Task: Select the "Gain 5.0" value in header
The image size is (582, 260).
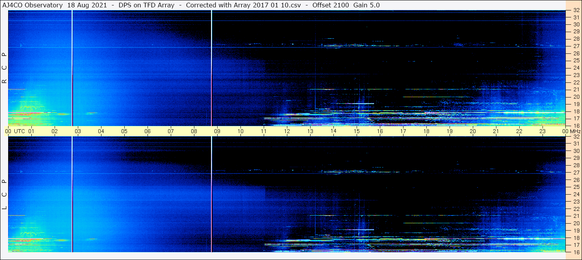Action: tap(366, 5)
